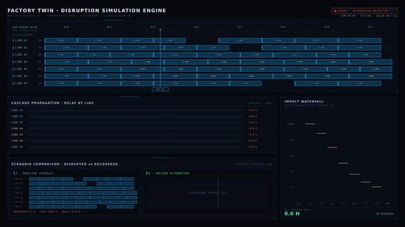The width and height of the screenshot is (405, 227).
Task: Click LINE 07 row in Cascade Propagation
Action: click(135, 147)
